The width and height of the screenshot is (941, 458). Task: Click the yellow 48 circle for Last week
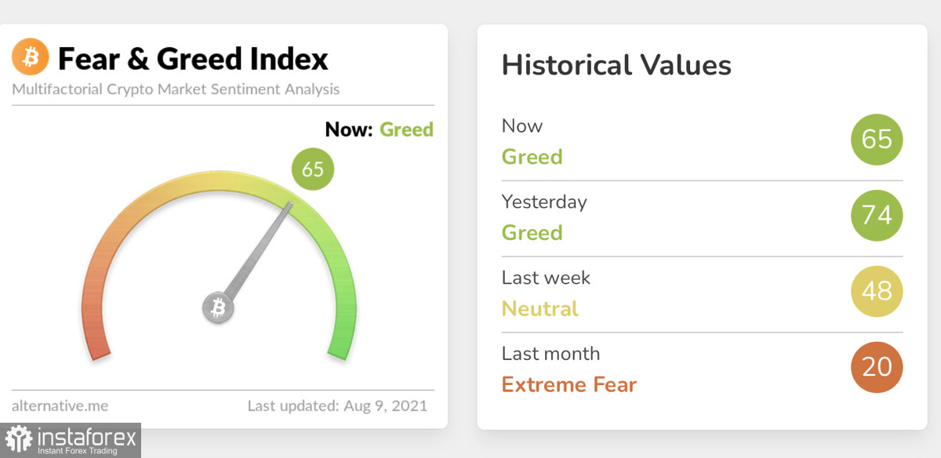pyautogui.click(x=877, y=291)
